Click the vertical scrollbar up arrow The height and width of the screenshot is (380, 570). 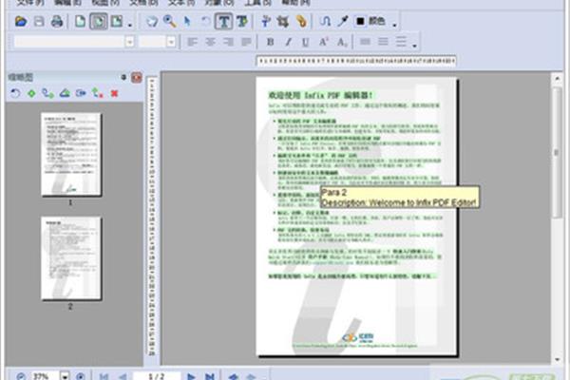(x=557, y=78)
